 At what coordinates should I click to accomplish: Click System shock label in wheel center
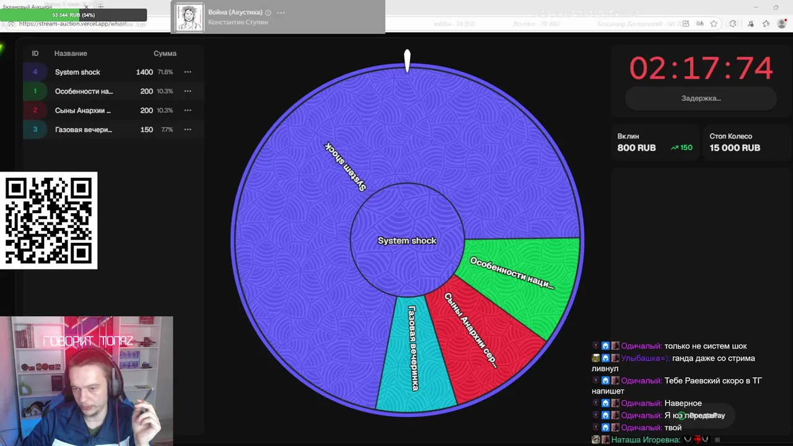coord(407,241)
